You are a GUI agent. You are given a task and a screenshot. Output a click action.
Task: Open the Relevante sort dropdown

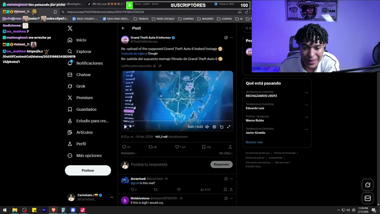click(129, 153)
